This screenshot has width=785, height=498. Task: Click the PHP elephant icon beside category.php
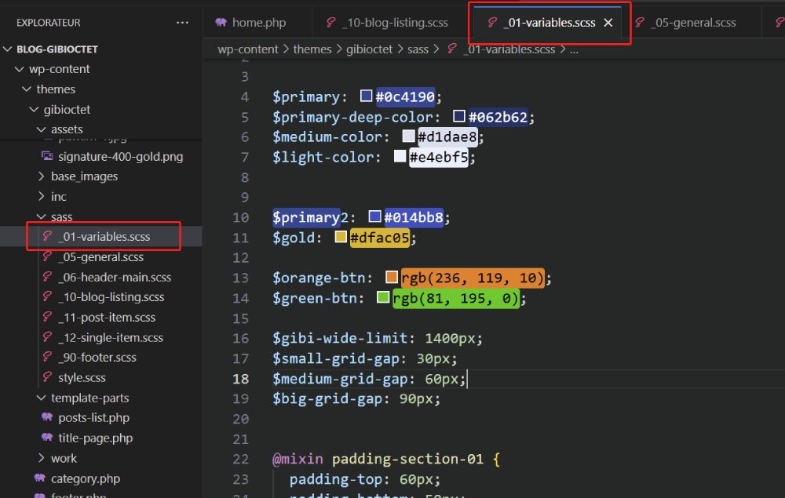tap(40, 478)
